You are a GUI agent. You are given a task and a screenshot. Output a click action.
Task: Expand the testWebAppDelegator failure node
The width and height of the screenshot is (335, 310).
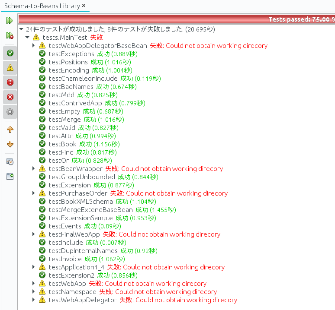(33, 300)
